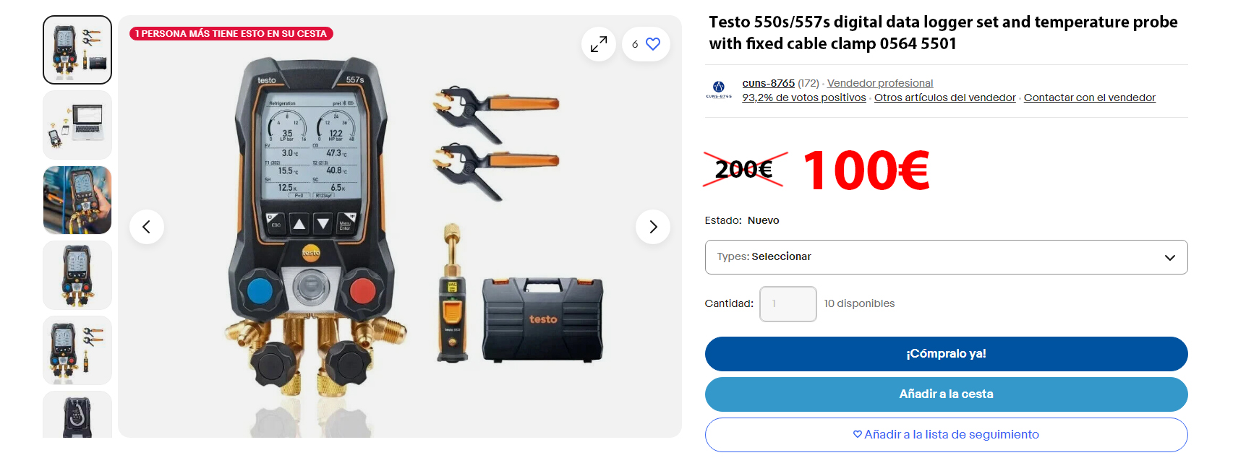Open the Types selection dropdown
Viewport: 1246px width, 458px height.
pyautogui.click(x=946, y=257)
